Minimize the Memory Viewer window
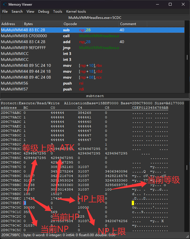Screen dimensions: 190x239 [x=157, y=5]
